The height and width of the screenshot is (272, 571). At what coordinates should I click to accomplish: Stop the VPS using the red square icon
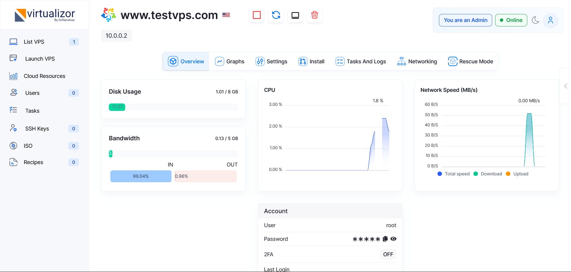pyautogui.click(x=256, y=15)
